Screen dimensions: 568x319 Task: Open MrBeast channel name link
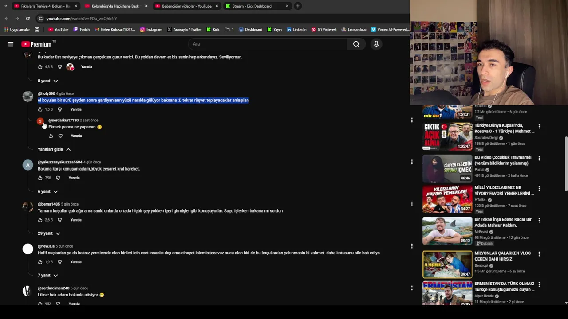(481, 232)
